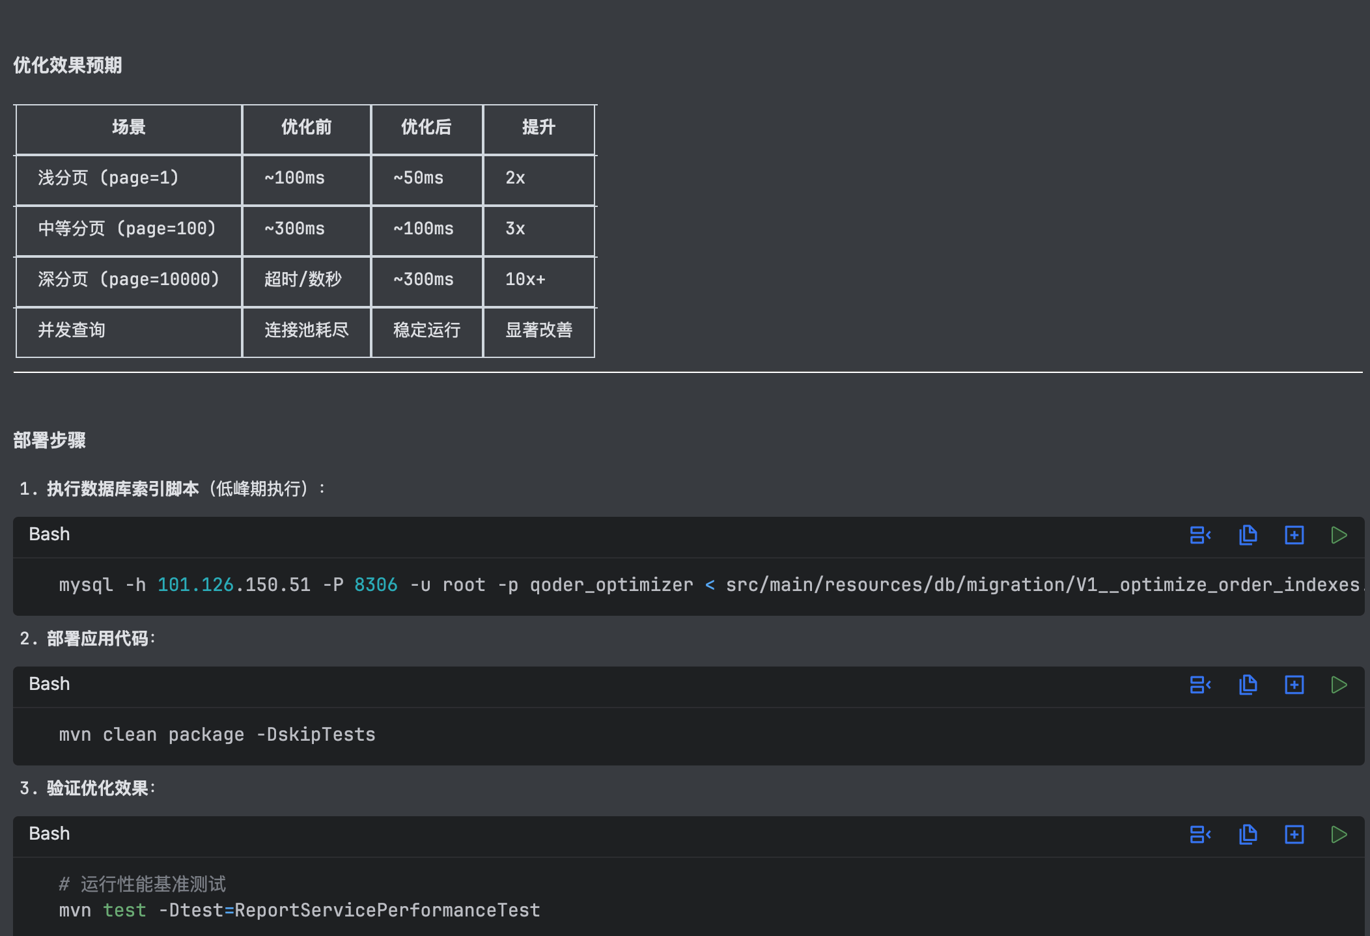Insert mysql command at cursor icon
Viewport: 1370px width, 936px height.
click(1199, 535)
